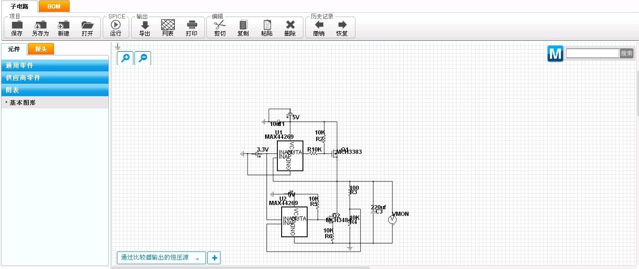639x269 pixels.
Task: Expand the 图表 section
Action: point(55,90)
